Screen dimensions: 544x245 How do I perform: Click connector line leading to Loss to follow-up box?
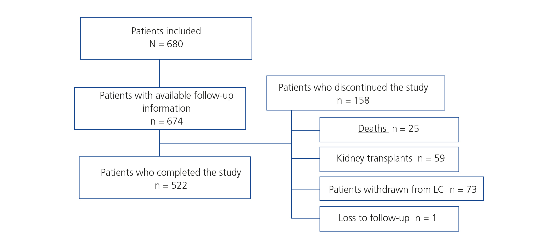coord(306,218)
